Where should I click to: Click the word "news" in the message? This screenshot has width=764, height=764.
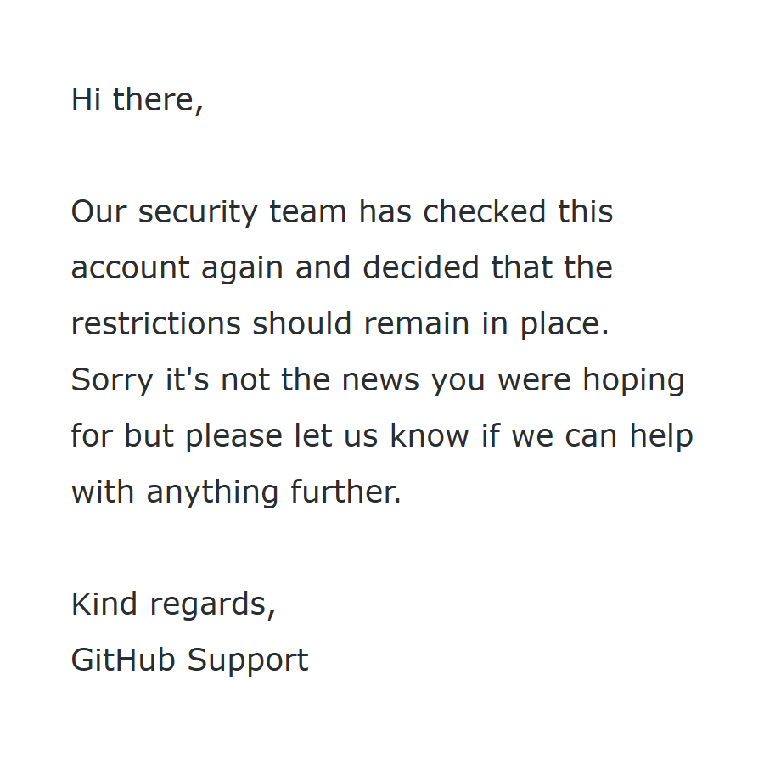pyautogui.click(x=380, y=381)
